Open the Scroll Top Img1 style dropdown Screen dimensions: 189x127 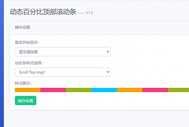click(x=63, y=72)
